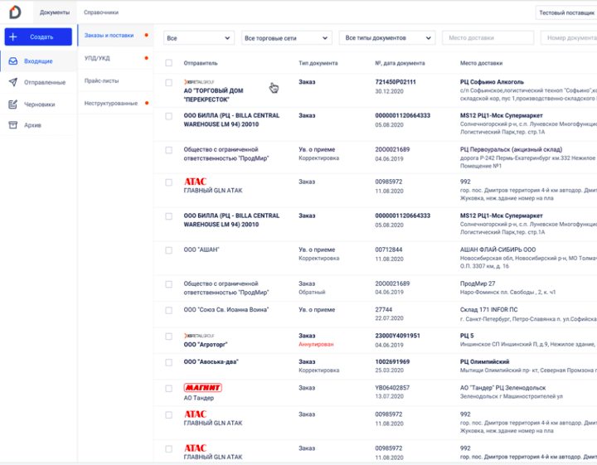The image size is (597, 465).
Task: Go to the Входящие folder
Action: tap(38, 61)
